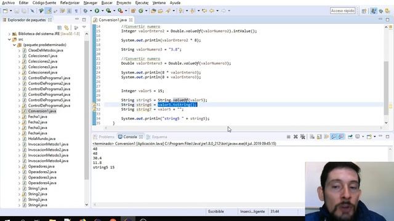Select the Consola tab
Screen dimensions: 394x221
coord(130,137)
